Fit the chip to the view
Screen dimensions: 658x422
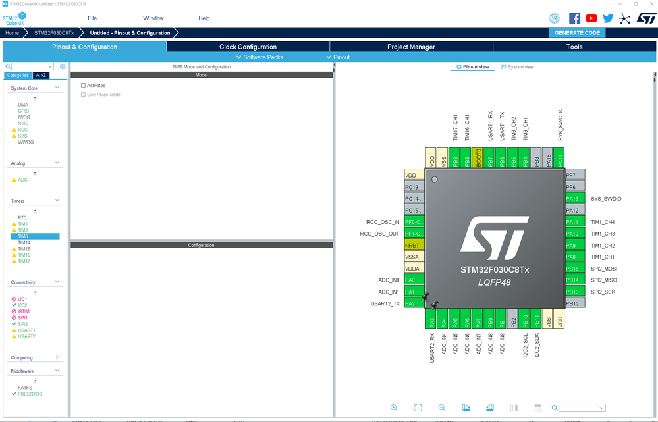(418, 408)
